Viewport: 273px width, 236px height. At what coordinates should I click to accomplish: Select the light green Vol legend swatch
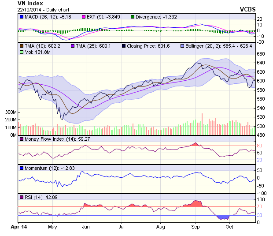(21, 52)
